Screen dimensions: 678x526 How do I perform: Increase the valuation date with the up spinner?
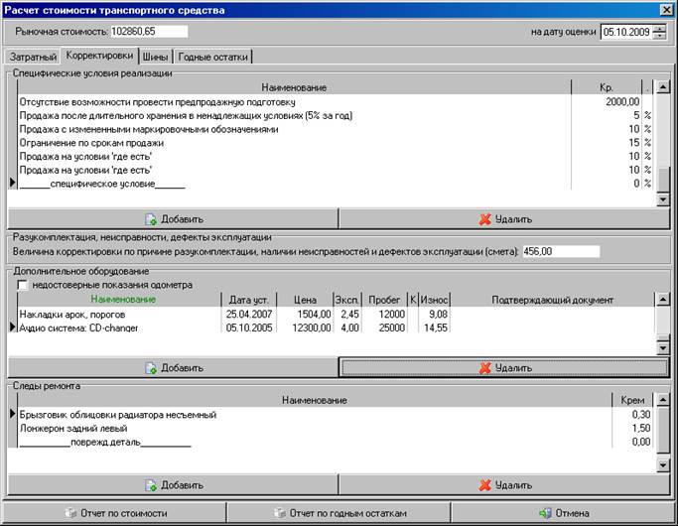[x=659, y=28]
